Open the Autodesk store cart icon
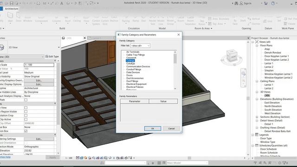 (265, 3)
